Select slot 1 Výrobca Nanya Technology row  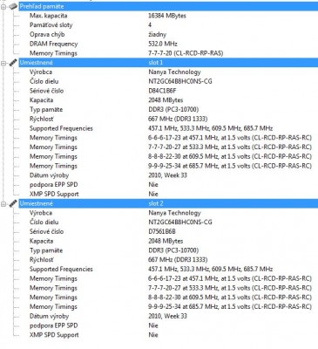[x=168, y=72]
